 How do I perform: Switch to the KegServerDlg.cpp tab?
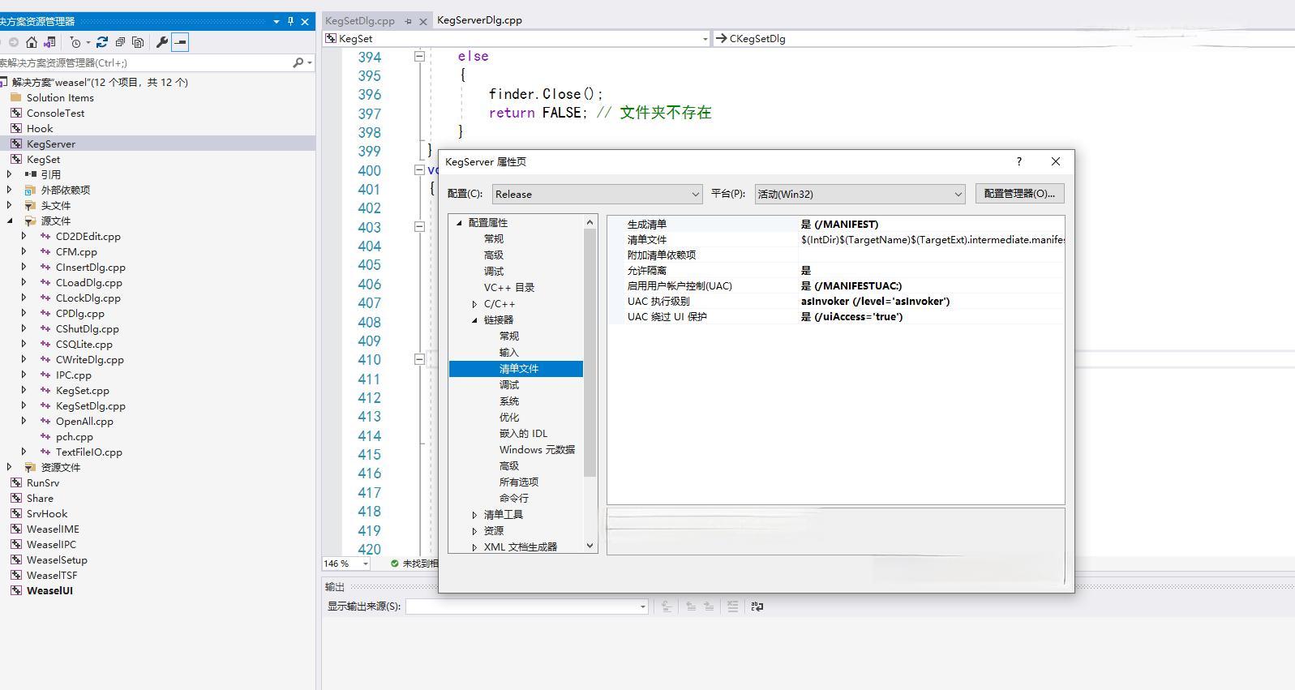click(x=479, y=20)
